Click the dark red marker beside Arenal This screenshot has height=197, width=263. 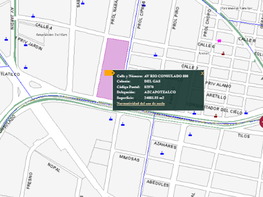click(x=223, y=53)
